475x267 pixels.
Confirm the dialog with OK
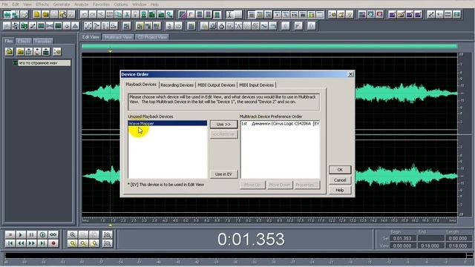tap(340, 170)
